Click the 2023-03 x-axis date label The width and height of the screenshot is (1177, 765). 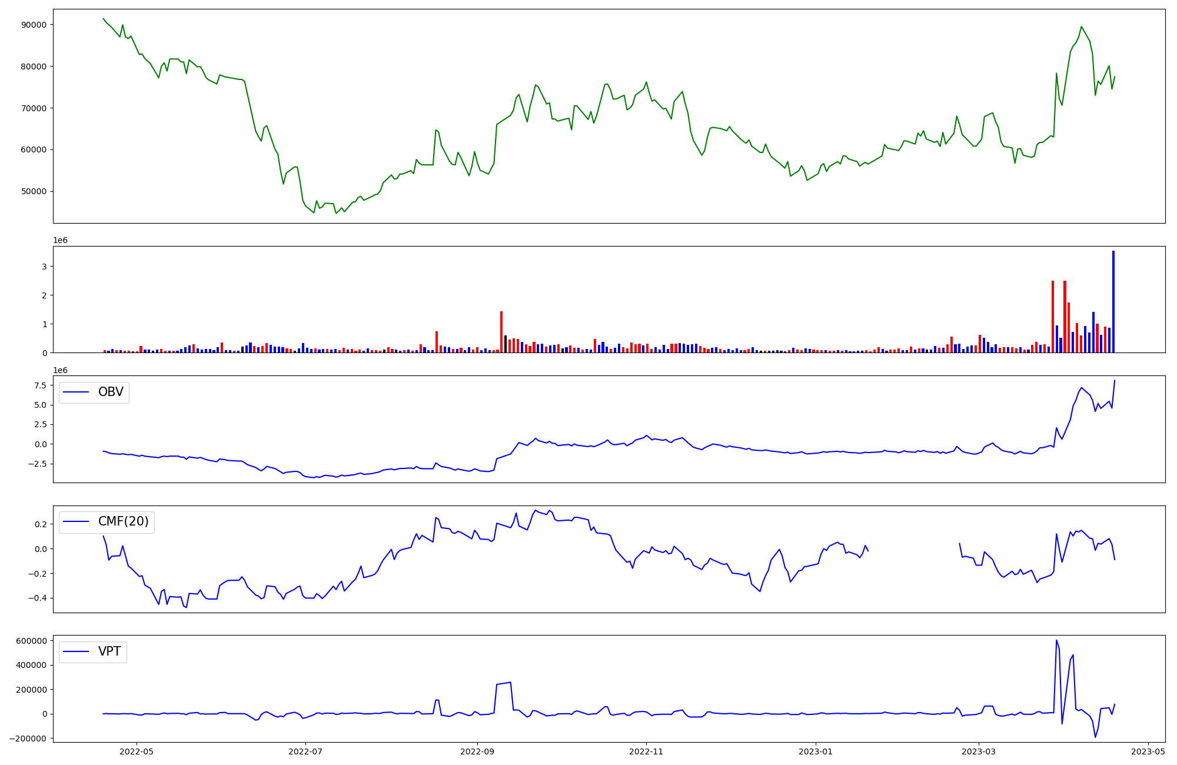979,751
